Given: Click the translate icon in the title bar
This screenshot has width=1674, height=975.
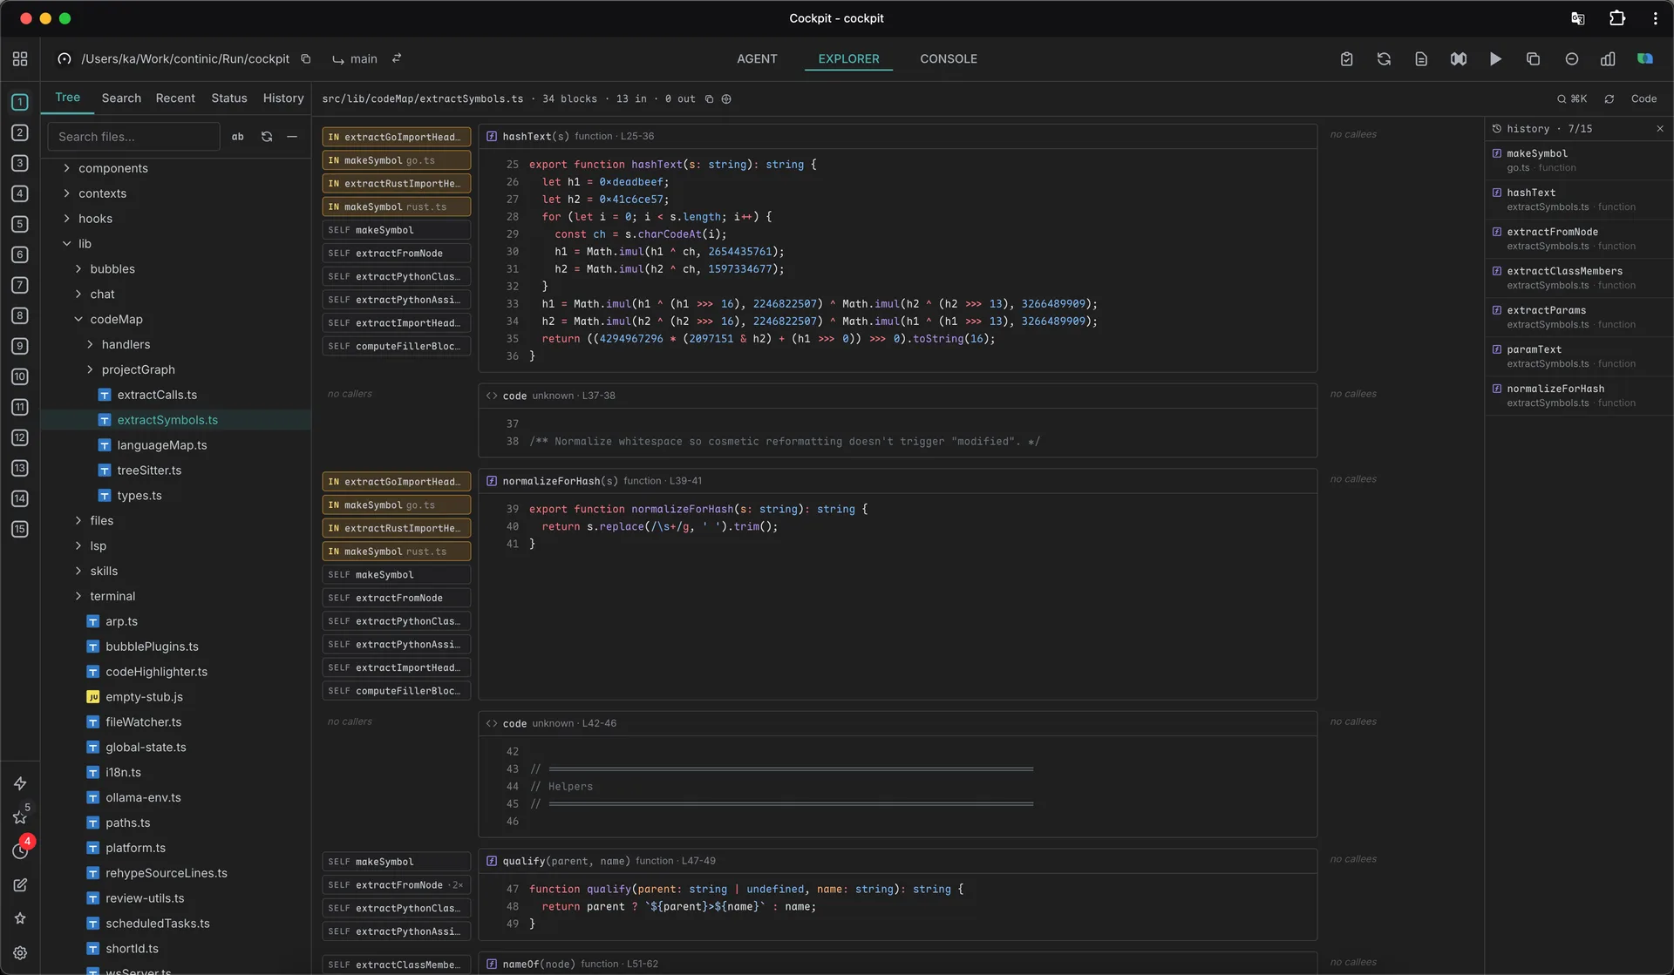Looking at the screenshot, I should coord(1578,18).
